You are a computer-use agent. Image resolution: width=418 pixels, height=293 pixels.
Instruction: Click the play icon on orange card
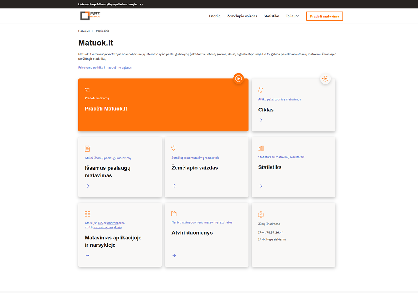click(x=239, y=78)
